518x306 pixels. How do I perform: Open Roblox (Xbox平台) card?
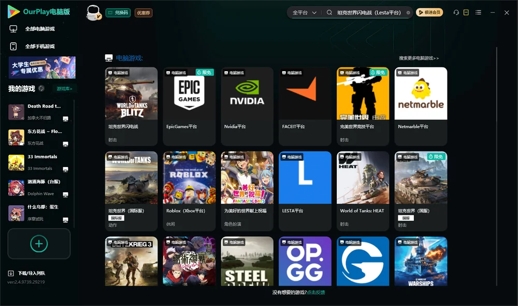(189, 191)
